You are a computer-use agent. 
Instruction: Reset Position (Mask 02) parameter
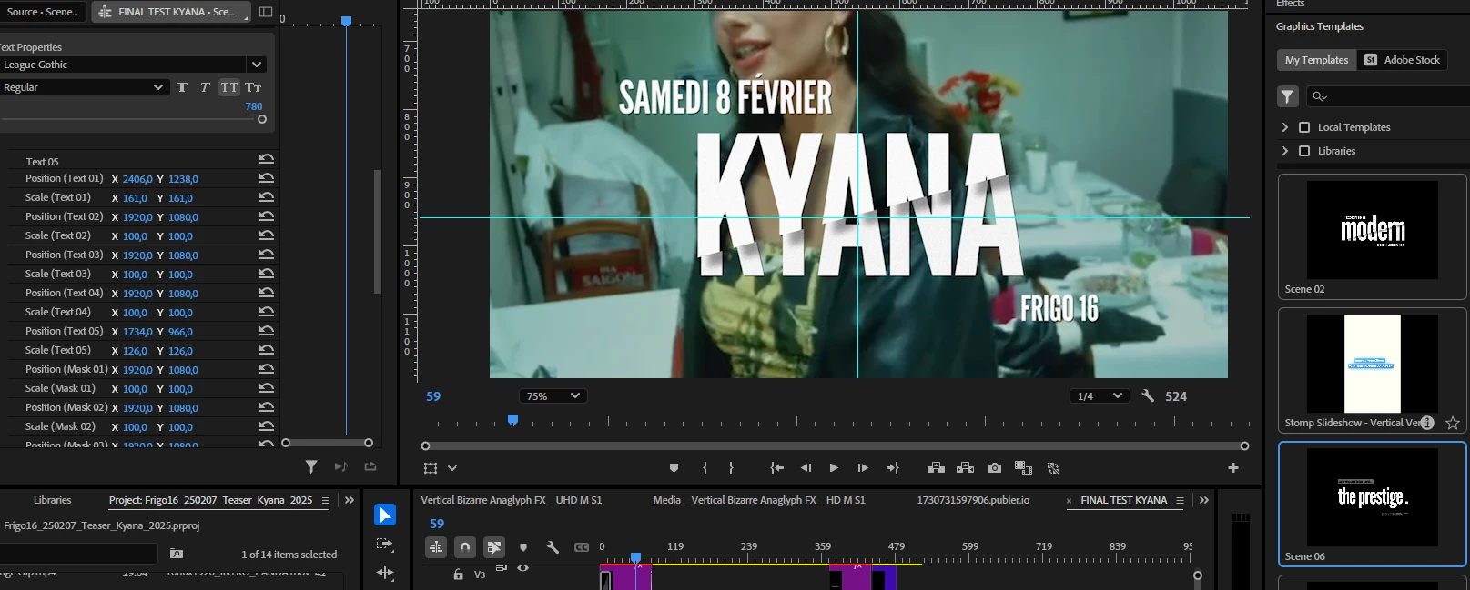267,407
